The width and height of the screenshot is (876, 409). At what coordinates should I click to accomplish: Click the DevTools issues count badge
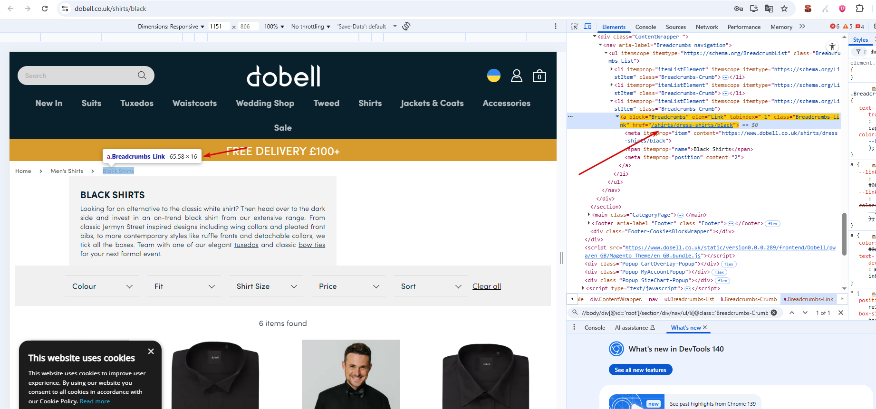pos(860,27)
